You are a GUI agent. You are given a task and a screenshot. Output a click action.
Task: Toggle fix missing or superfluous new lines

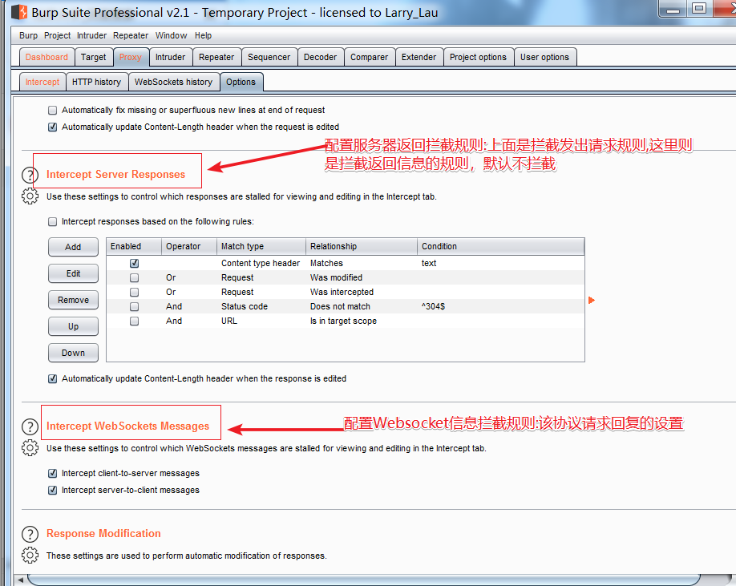(53, 111)
